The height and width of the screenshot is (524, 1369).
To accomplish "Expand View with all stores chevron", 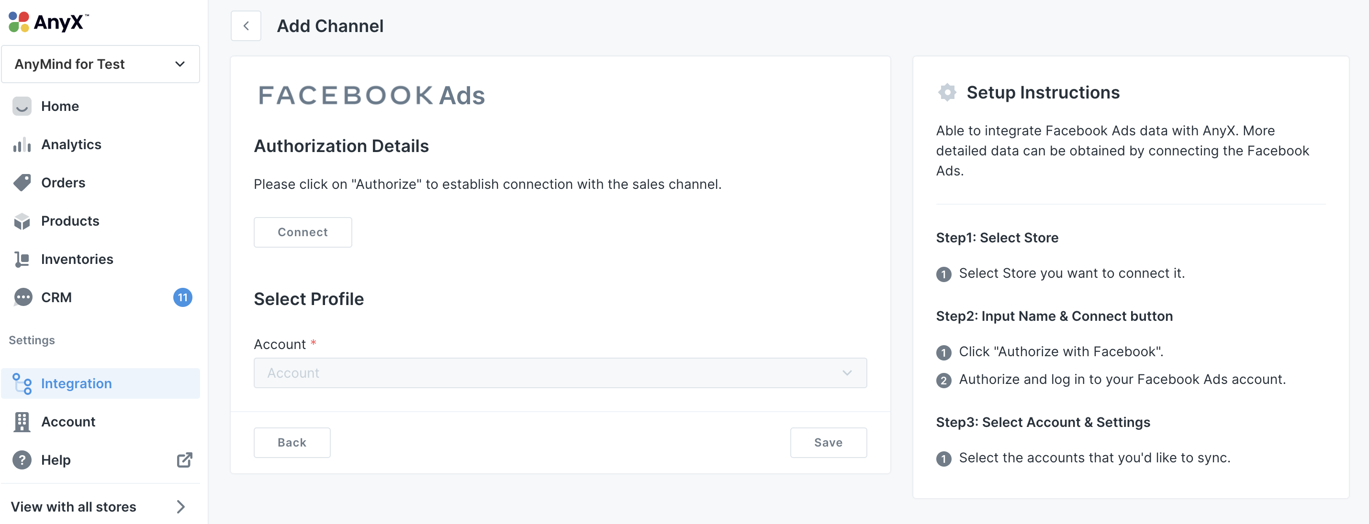I will [x=180, y=506].
